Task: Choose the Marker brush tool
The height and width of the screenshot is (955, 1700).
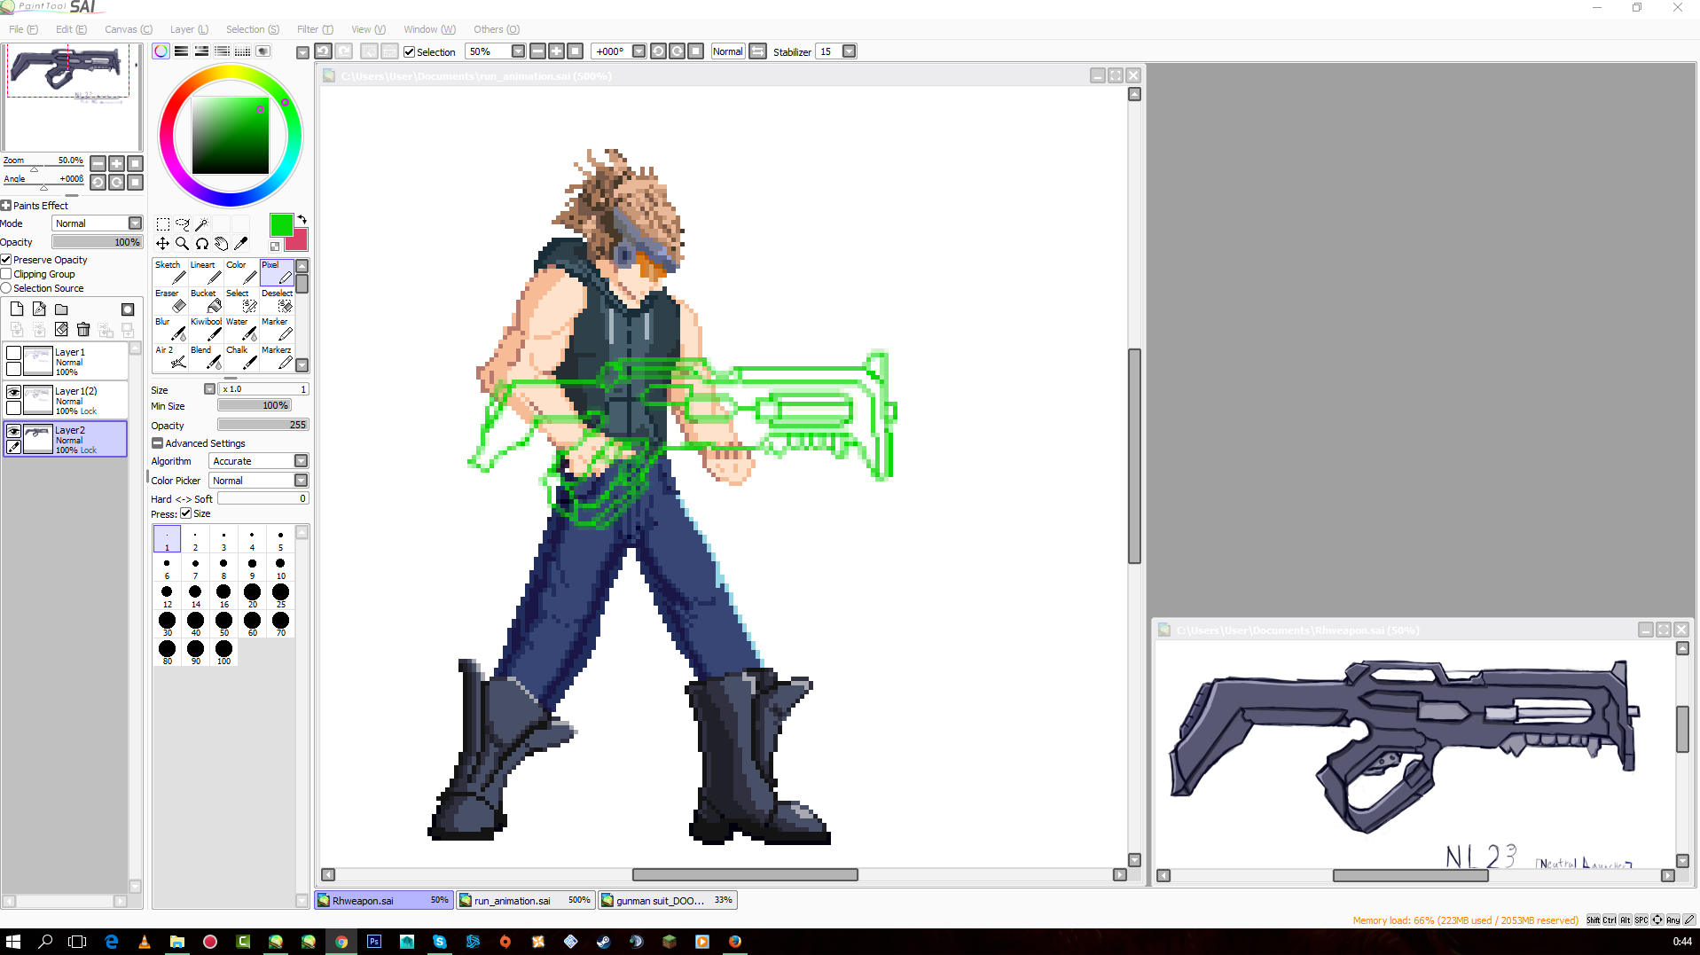Action: coord(277,329)
